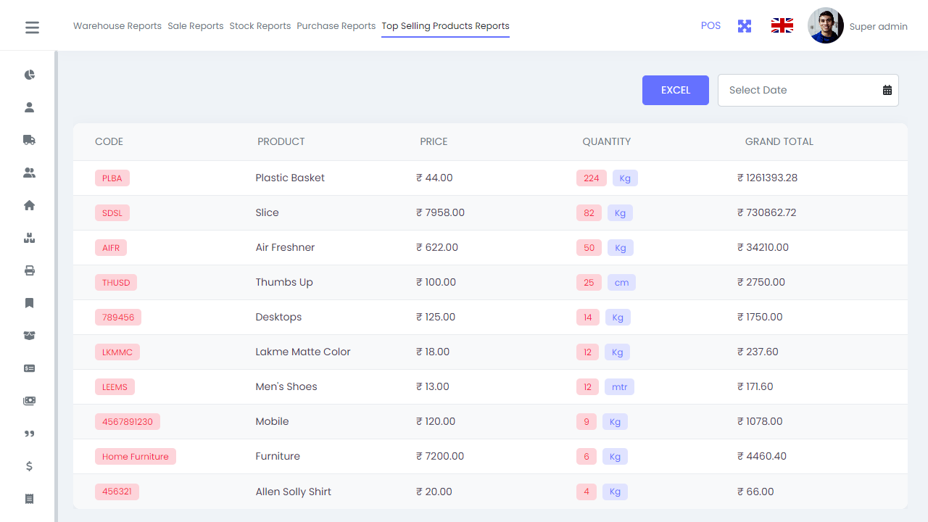Click the calendar icon in Select Date field
The width and height of the screenshot is (928, 522).
pyautogui.click(x=887, y=89)
